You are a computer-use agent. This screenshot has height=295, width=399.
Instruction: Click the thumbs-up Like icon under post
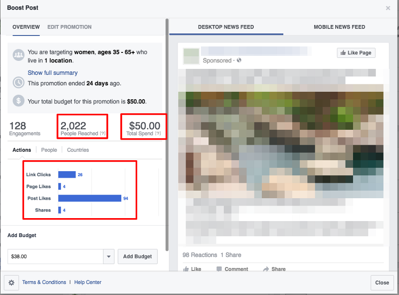[x=186, y=269]
